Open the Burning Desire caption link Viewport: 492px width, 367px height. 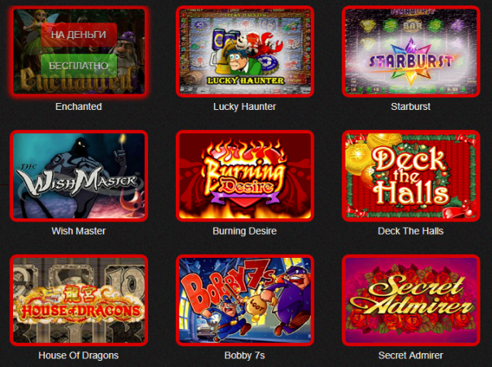click(x=245, y=232)
